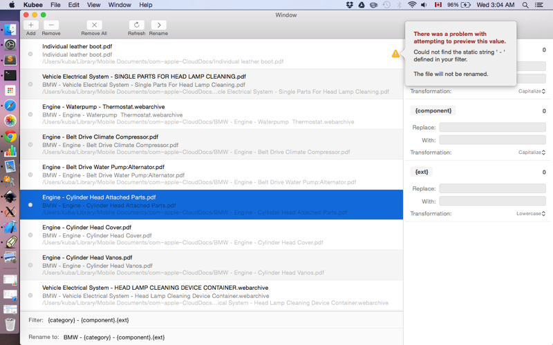Launch Google Chrome from the dock

(x=10, y=136)
